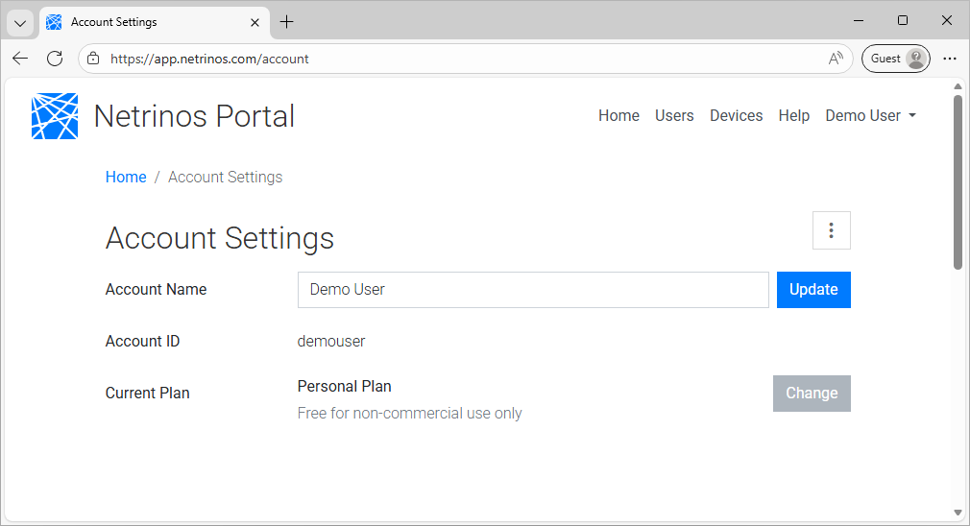
Task: Click the Account Settings page heading
Action: pyautogui.click(x=220, y=238)
